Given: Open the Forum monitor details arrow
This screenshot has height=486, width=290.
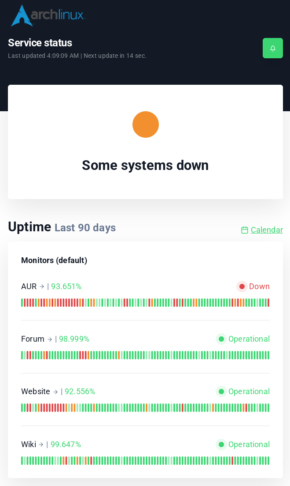Looking at the screenshot, I should click(50, 339).
